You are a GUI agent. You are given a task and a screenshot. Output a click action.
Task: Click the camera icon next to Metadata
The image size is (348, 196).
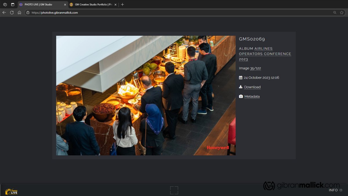click(241, 96)
